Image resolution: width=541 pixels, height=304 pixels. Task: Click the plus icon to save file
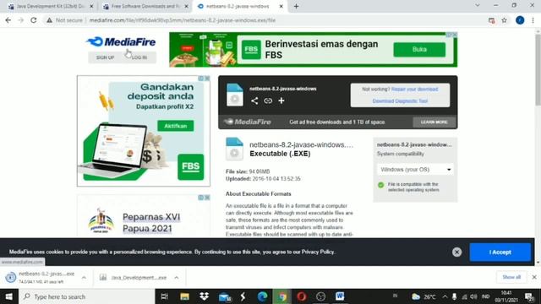point(281,100)
